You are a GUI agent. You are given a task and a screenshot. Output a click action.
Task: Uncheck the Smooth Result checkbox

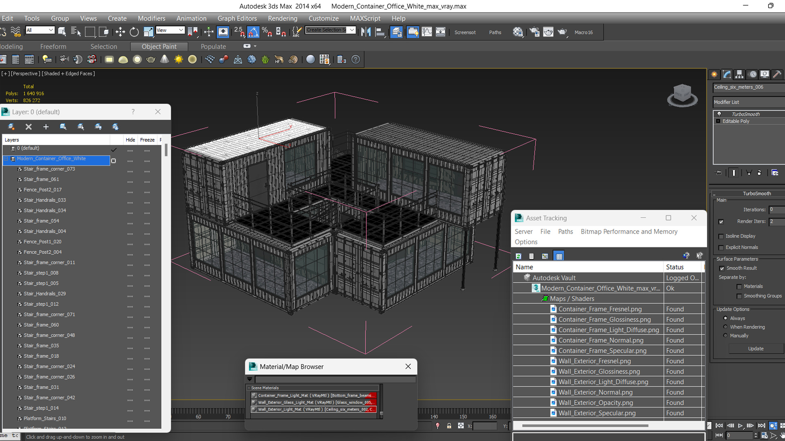722,268
